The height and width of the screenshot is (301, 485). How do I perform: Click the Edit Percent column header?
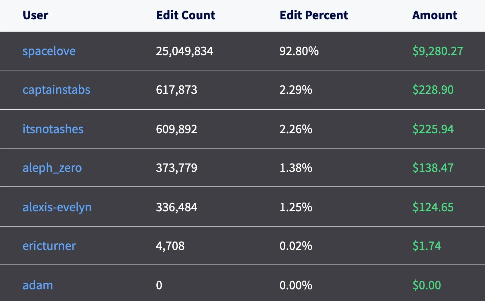[x=314, y=15]
